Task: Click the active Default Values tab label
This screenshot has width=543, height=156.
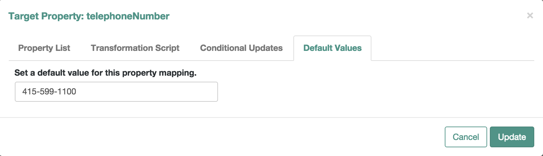Action: pos(332,48)
